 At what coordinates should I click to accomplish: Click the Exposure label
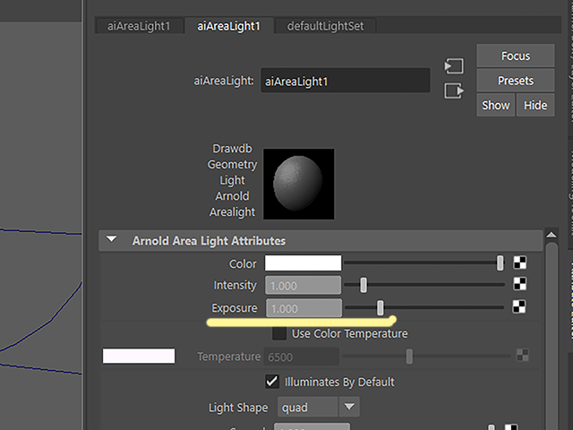point(235,308)
